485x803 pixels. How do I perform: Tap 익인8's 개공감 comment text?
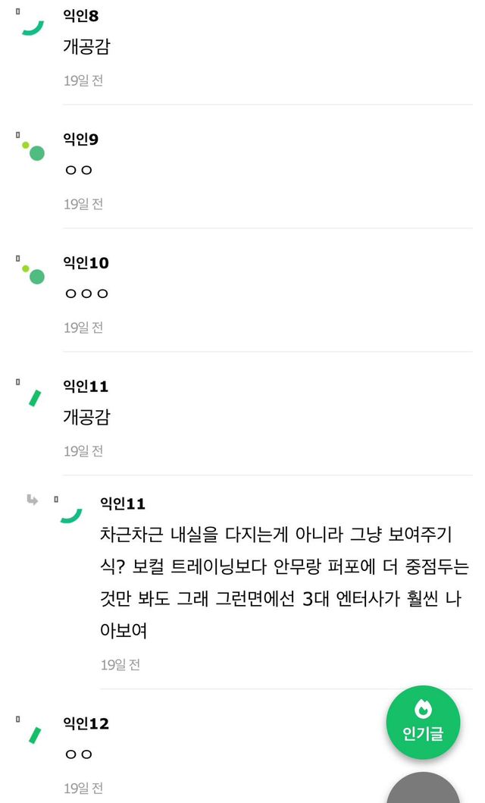pos(86,47)
